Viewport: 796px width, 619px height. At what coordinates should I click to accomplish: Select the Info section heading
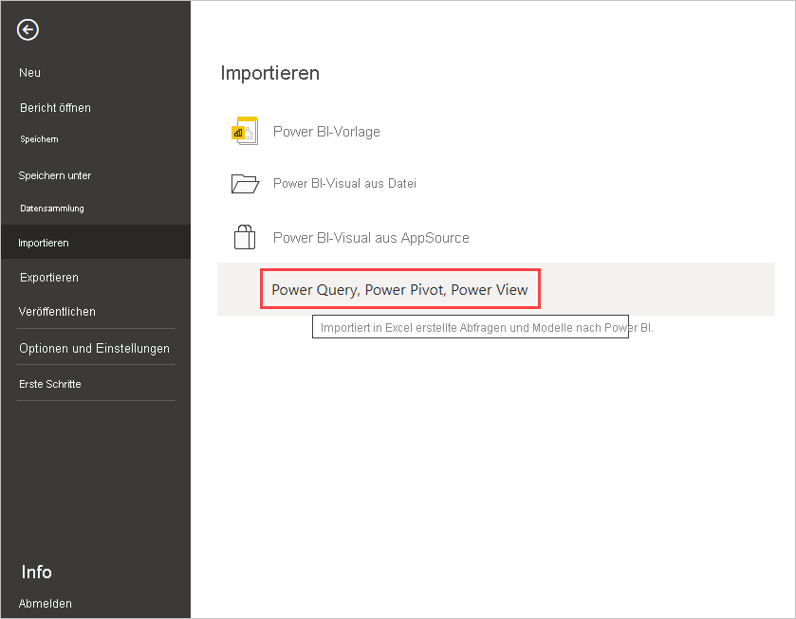pyautogui.click(x=36, y=572)
